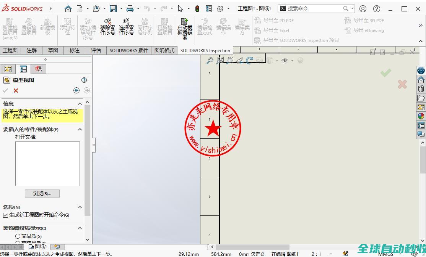Switch to the 评估 tab

(96, 50)
